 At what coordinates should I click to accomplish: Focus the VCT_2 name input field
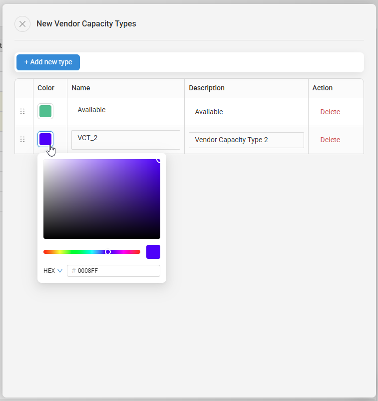click(126, 140)
